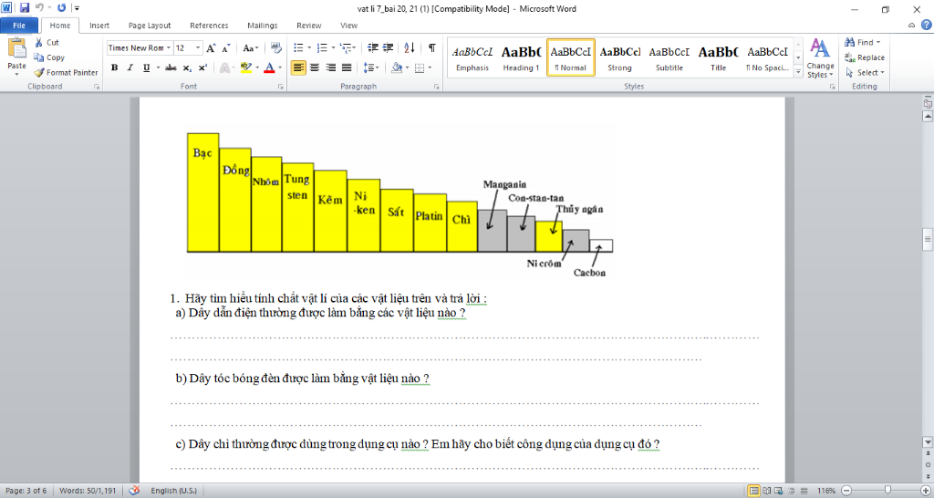934x498 pixels.
Task: Toggle Bold formatting
Action: coord(114,67)
